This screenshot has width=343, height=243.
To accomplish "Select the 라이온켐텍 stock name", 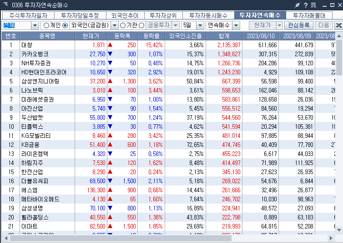I will (x=35, y=154).
